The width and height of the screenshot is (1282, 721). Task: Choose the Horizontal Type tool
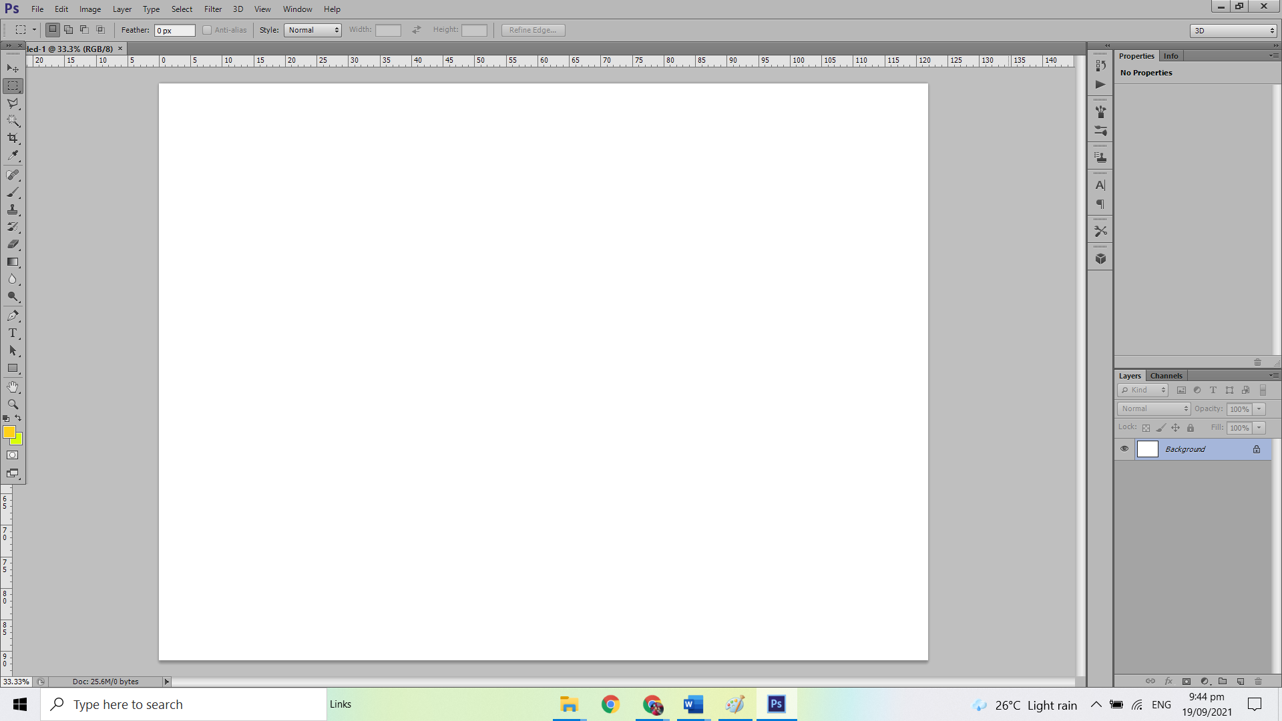point(12,333)
